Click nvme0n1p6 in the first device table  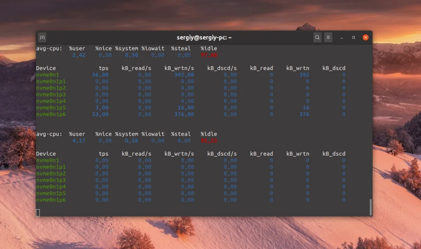(x=51, y=114)
